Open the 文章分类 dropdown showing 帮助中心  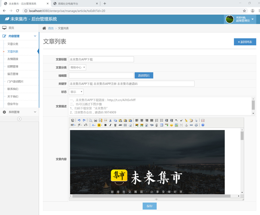77,68
